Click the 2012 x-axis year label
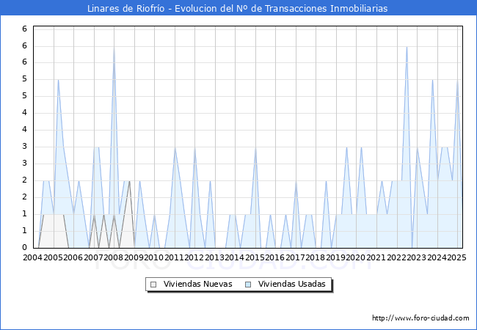The image size is (477, 330). click(194, 257)
